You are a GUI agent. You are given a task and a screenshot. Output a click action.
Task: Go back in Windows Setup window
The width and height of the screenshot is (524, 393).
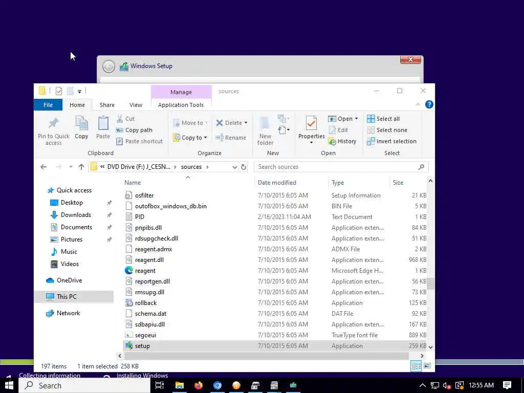click(x=108, y=66)
